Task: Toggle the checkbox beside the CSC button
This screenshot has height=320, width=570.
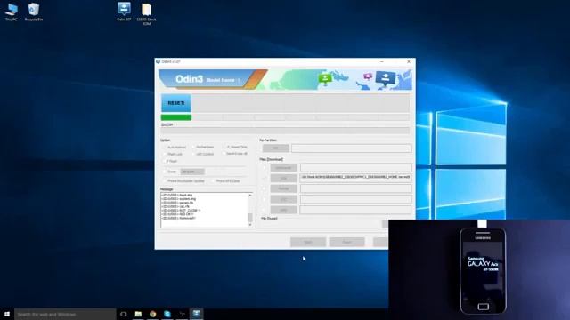Action: 265,199
